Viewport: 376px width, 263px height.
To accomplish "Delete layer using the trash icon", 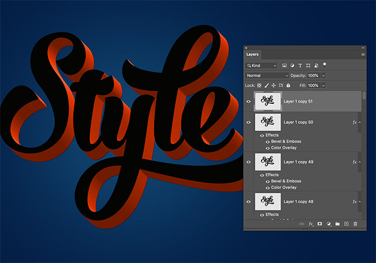I will [x=355, y=224].
